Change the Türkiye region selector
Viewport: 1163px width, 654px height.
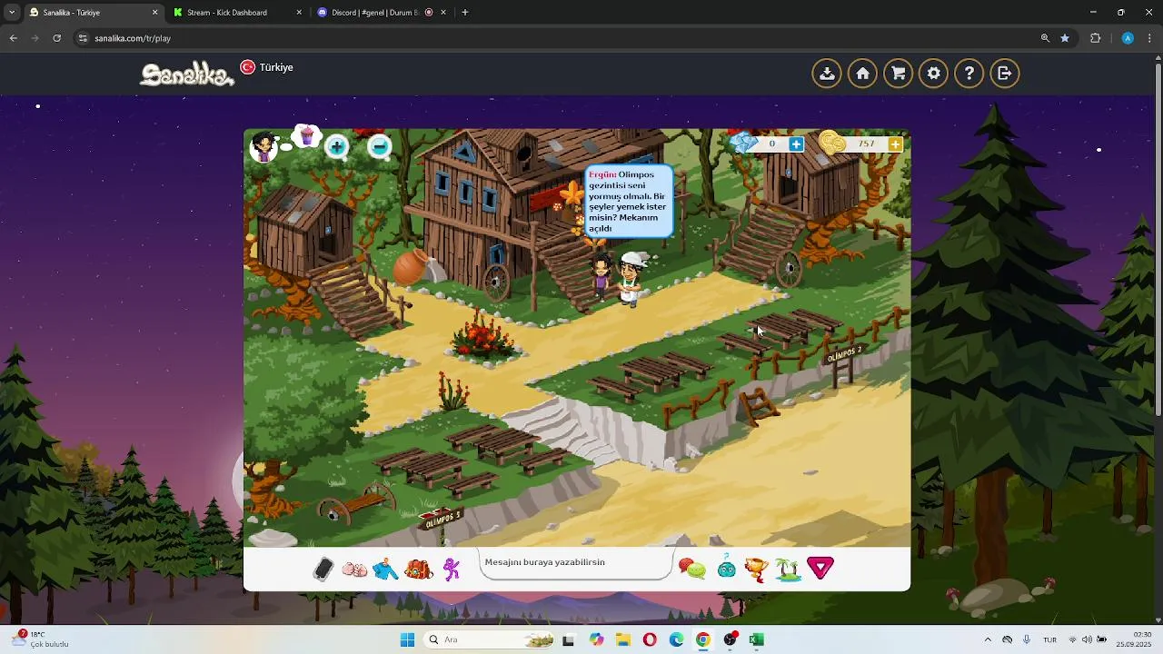pos(266,67)
